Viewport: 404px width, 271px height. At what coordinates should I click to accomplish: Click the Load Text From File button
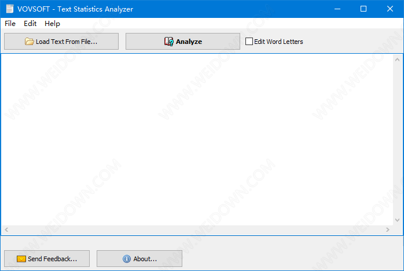pyautogui.click(x=61, y=42)
